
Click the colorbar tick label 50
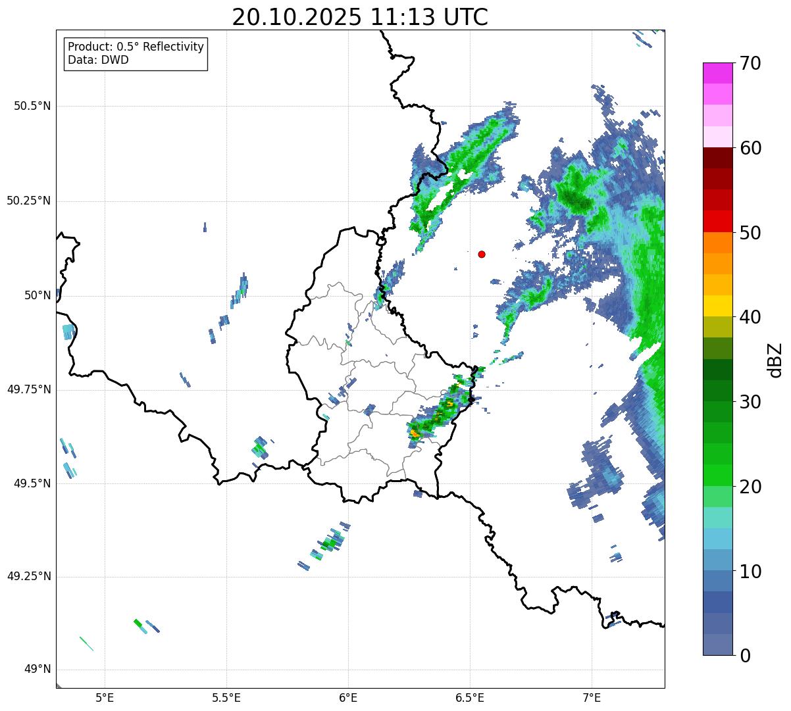(750, 233)
